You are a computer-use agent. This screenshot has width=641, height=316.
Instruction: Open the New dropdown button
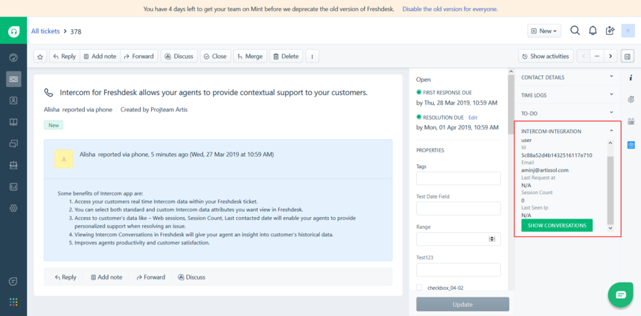(544, 30)
